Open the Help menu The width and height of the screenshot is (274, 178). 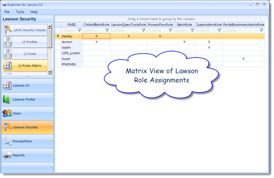[x=34, y=12]
